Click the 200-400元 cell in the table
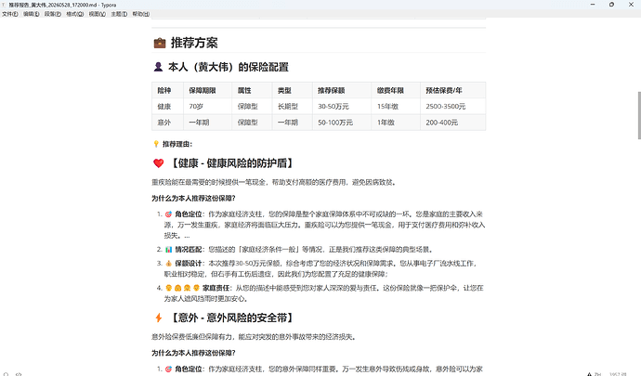The image size is (641, 376). [x=453, y=123]
